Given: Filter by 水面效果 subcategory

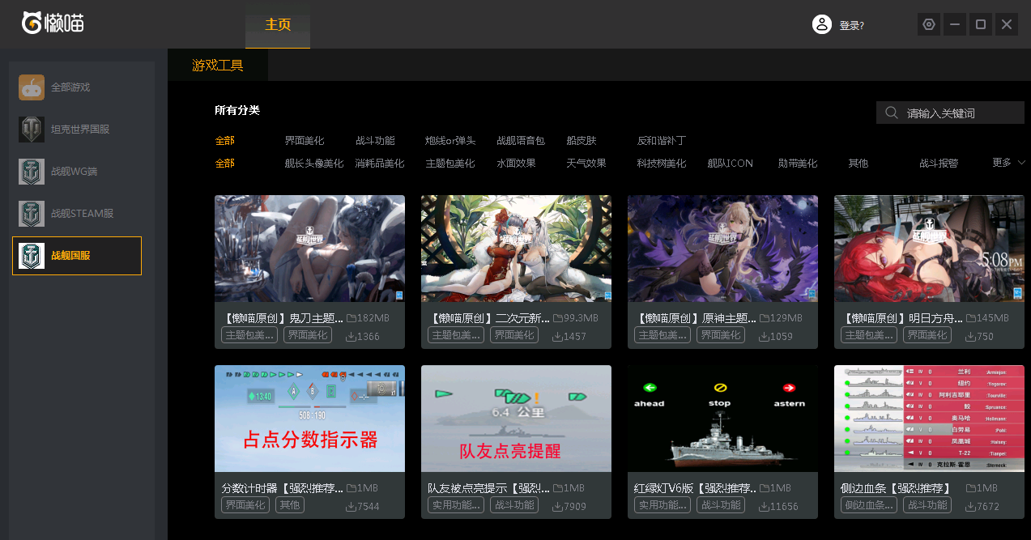Looking at the screenshot, I should (516, 164).
